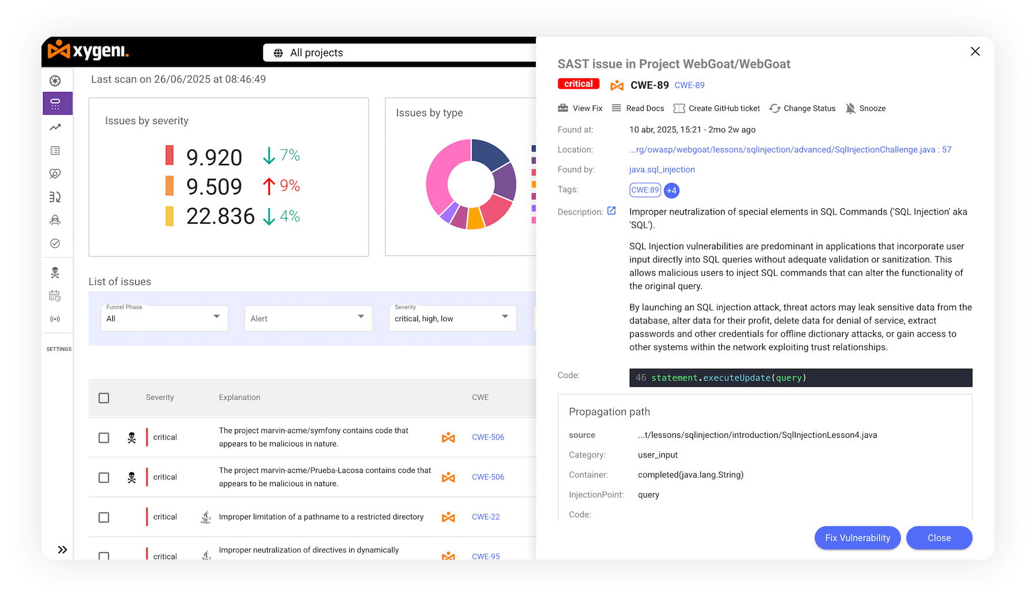Open the circled checkmark sidebar icon
Image resolution: width=1036 pixels, height=596 pixels.
55,243
